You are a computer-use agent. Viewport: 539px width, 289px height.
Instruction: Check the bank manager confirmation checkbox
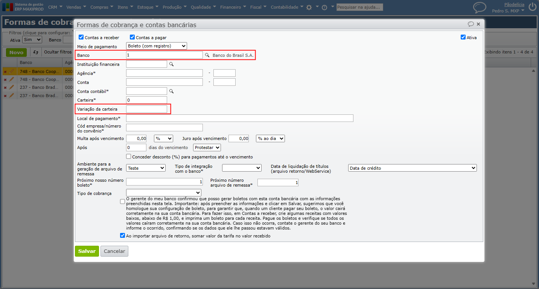coord(122,201)
